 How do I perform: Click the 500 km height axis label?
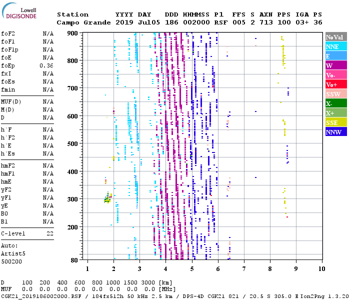tap(72, 144)
